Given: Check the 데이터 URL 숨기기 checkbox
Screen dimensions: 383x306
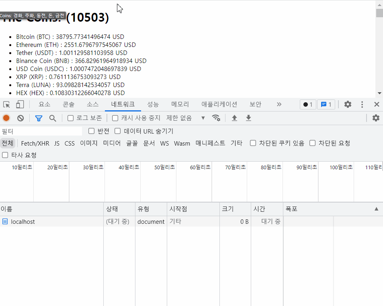Looking at the screenshot, I should 117,131.
